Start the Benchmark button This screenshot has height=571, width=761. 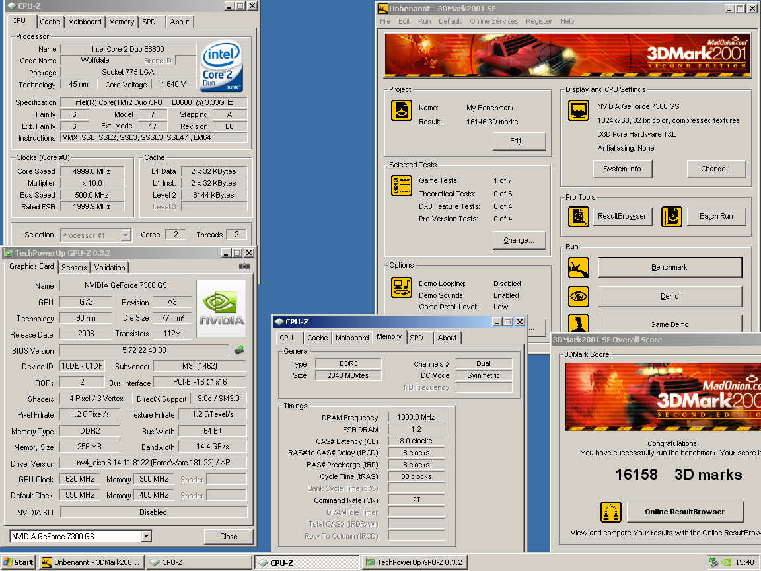pos(669,267)
